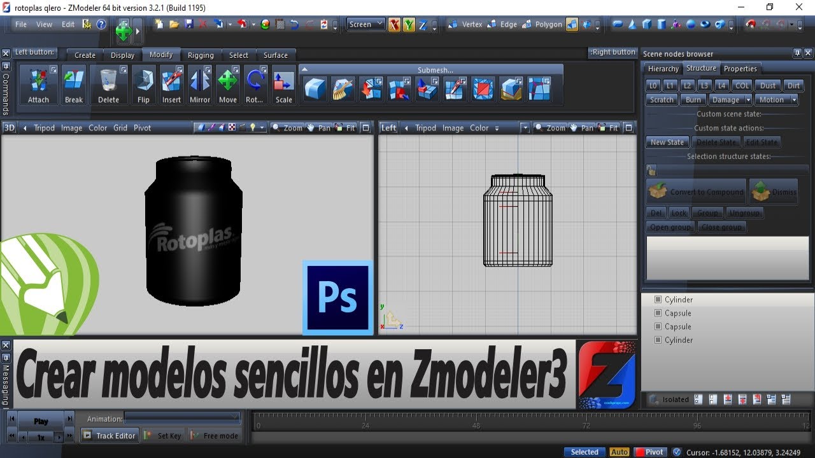Toggle checkbox for first Cylinder node
Image resolution: width=815 pixels, height=458 pixels.
658,300
